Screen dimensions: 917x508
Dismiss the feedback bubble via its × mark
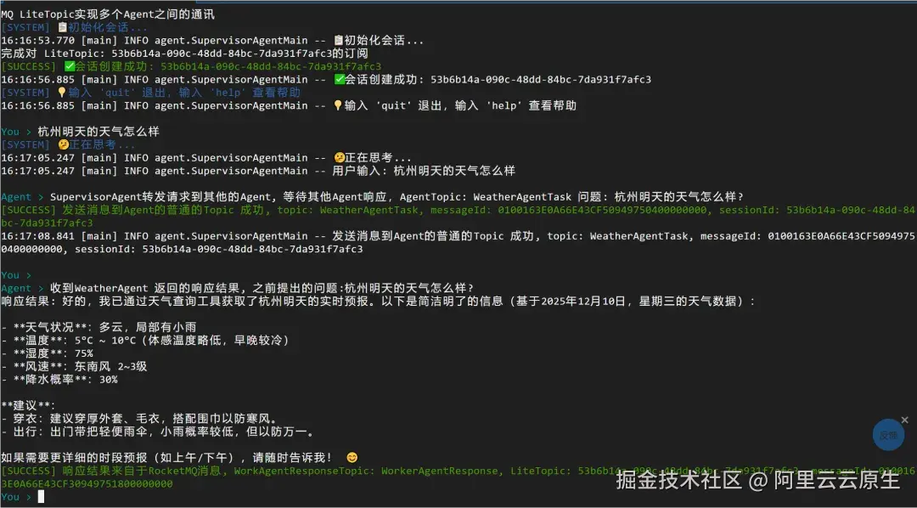[x=903, y=419]
